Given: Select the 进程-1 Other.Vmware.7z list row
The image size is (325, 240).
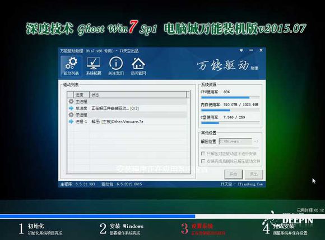Looking at the screenshot, I should (128, 122).
